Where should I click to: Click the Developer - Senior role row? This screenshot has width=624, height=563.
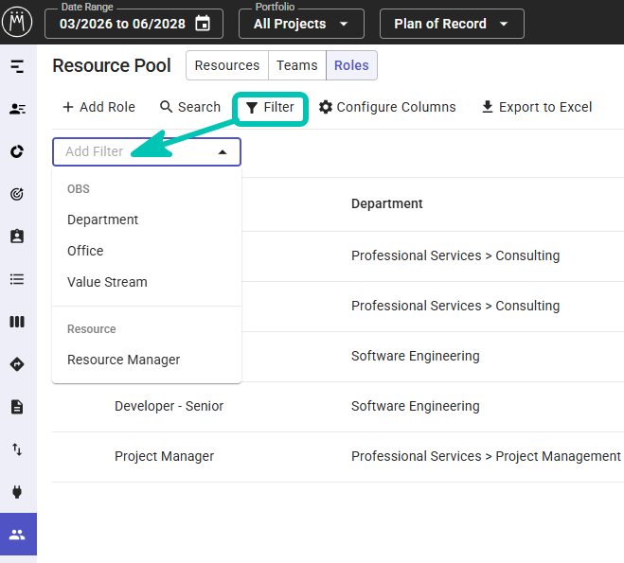[338, 407]
